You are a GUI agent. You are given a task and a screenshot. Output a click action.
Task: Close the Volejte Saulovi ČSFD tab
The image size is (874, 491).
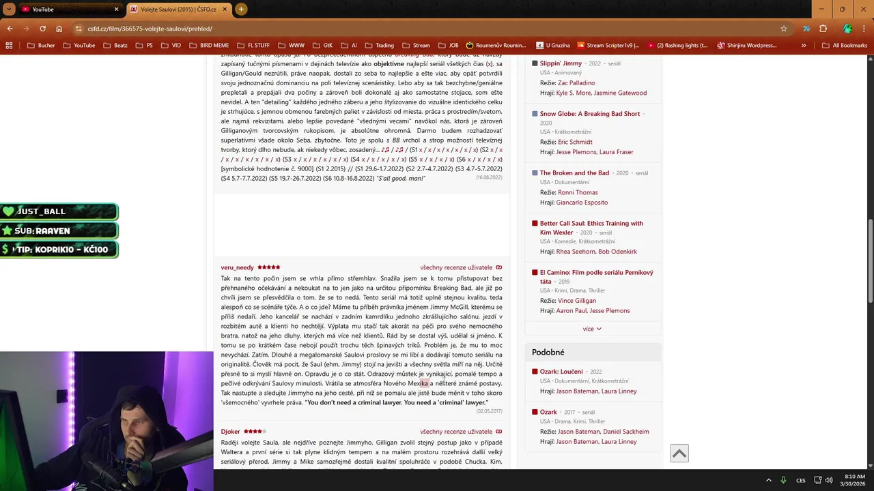[225, 9]
